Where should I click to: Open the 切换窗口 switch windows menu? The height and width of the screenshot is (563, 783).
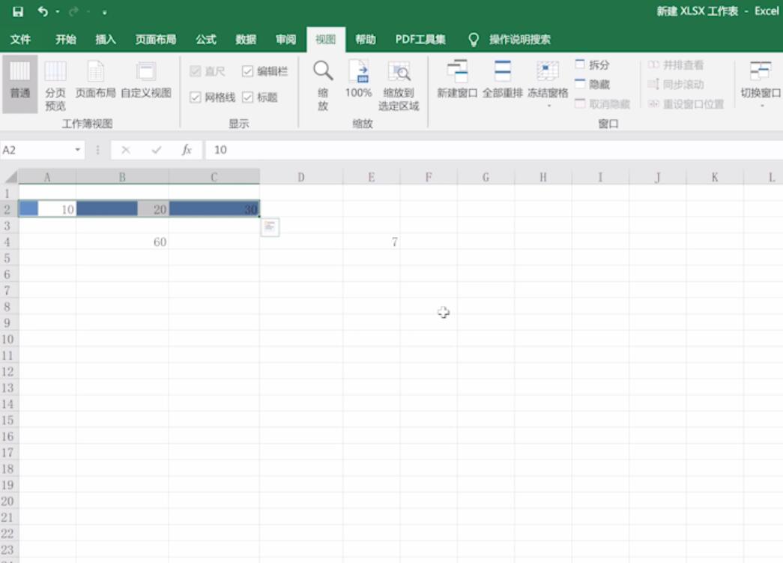761,83
